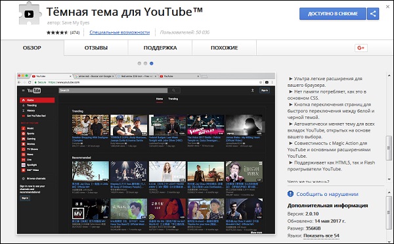Select the second screenshot carousel dot
The image size is (394, 244).
145,63
